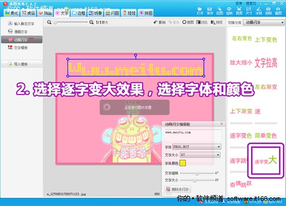Image resolution: width=286 pixels, height=206 pixels.
Task: Click the yellow www.meitu.com text on canvas
Action: (x=136, y=69)
